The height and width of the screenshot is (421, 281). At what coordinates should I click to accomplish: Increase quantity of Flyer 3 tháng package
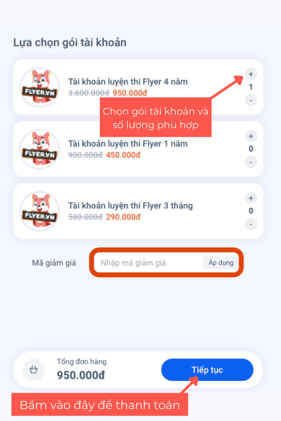[251, 198]
